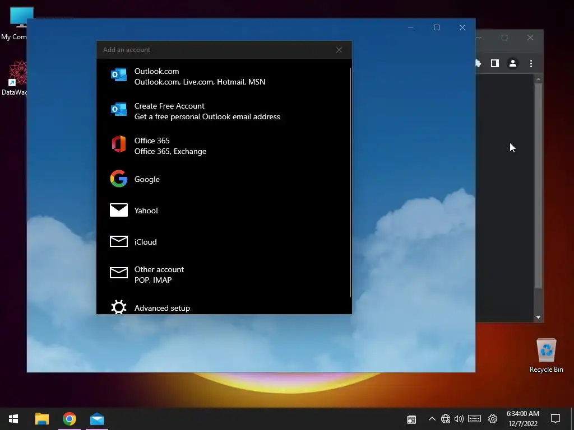Choose the Google label
The width and height of the screenshot is (574, 430).
pos(147,179)
